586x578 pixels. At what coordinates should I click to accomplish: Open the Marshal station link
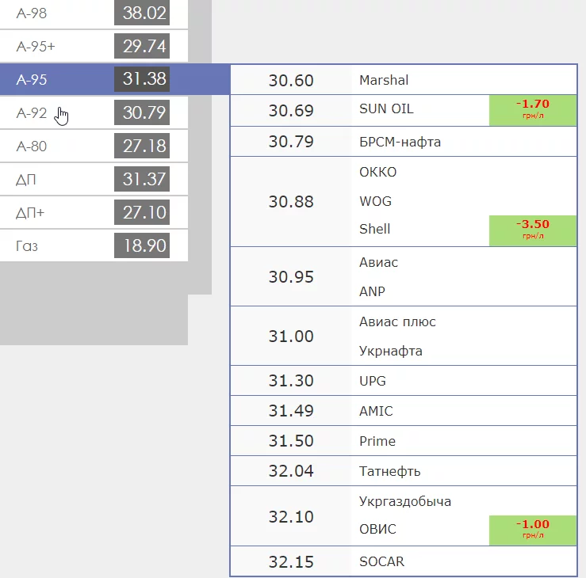384,80
